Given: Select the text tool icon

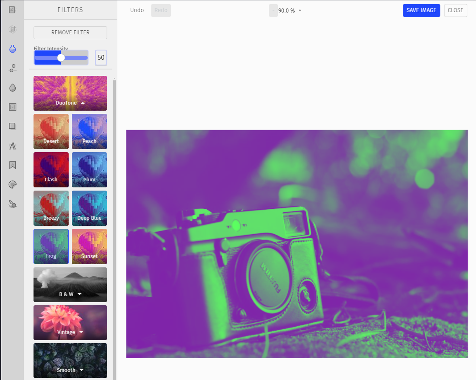Looking at the screenshot, I should coord(13,146).
